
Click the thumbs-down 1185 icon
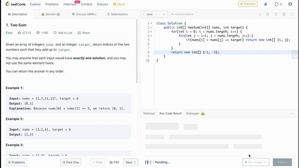coord(38,33)
